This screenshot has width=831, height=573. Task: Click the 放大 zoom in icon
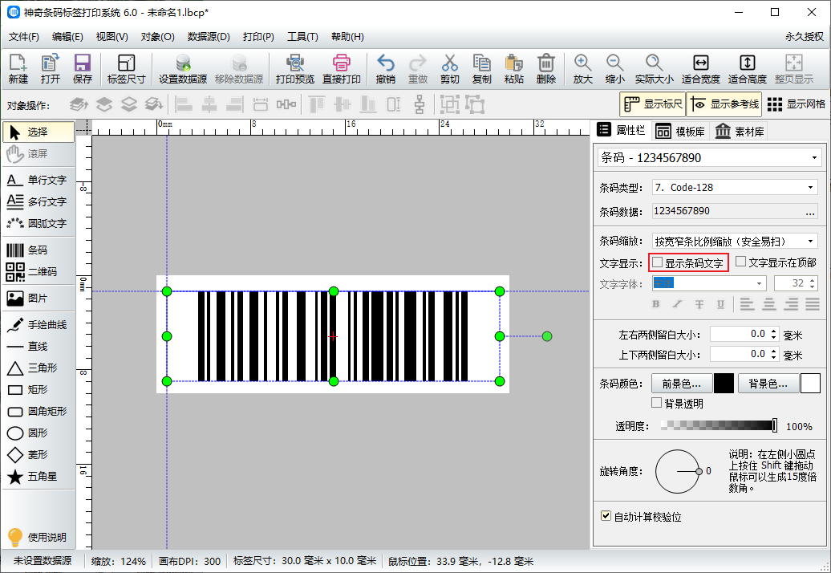point(582,69)
